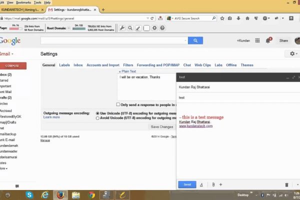Image resolution: width=300 pixels, height=200 pixels.
Task: Click the Manage storage link
Action: click(45, 140)
